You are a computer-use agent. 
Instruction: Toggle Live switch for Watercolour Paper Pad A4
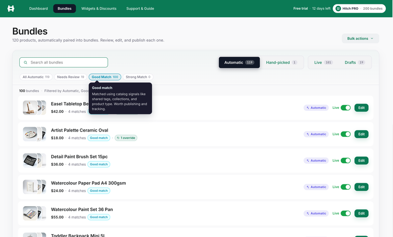coord(346,187)
